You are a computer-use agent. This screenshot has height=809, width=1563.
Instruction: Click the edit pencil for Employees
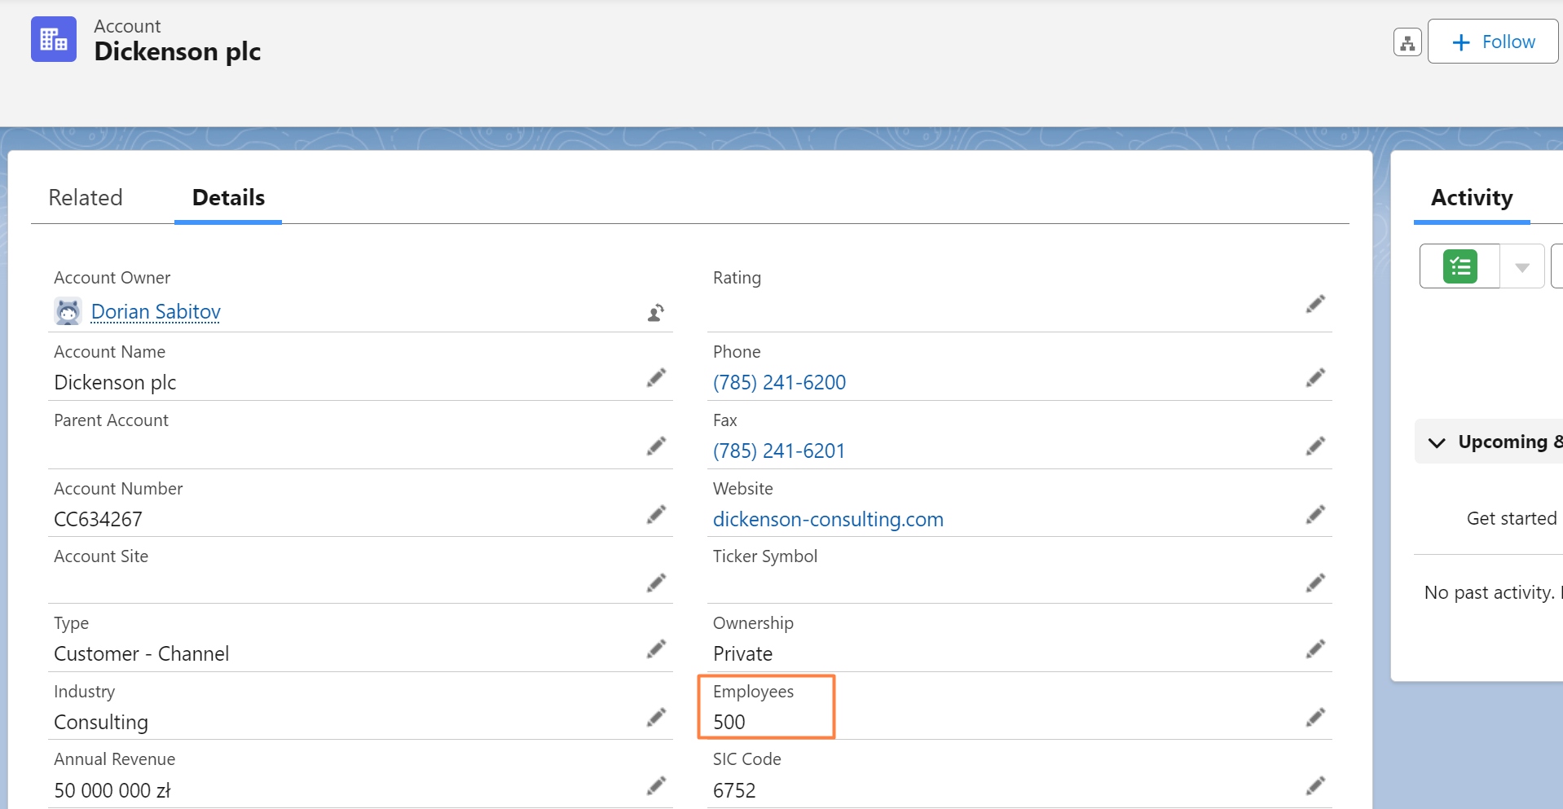1315,718
